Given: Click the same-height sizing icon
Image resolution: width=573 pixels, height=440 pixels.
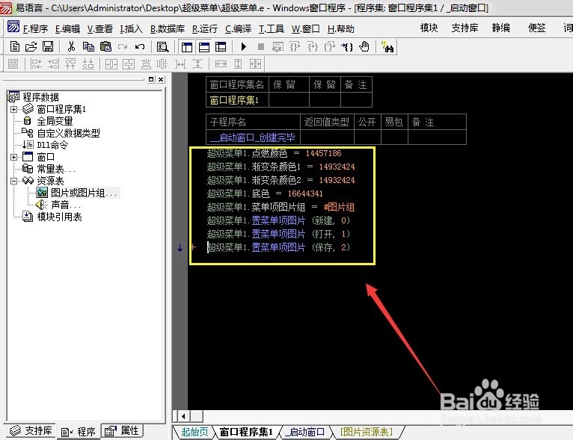Looking at the screenshot, I should pos(239,64).
